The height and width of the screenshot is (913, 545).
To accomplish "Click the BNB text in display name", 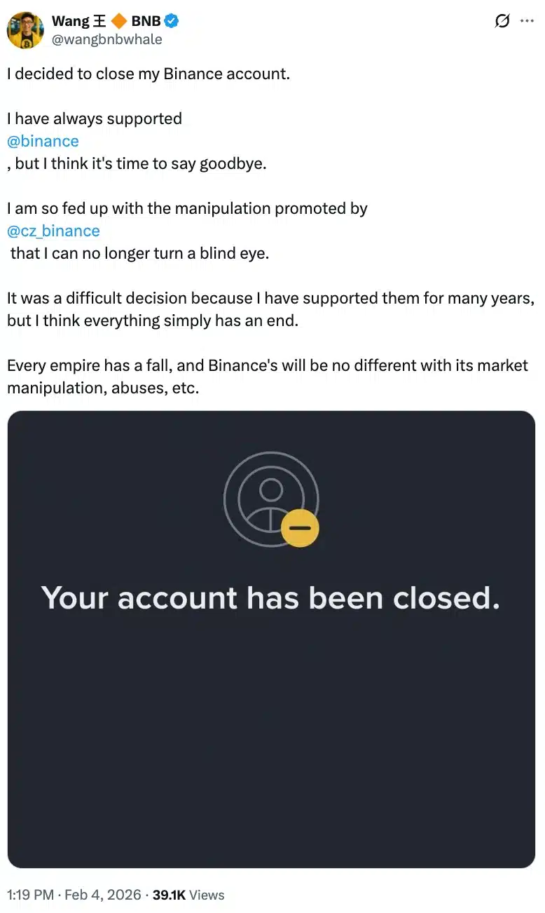I will 146,21.
